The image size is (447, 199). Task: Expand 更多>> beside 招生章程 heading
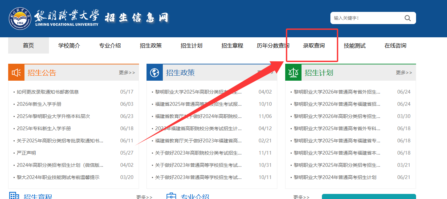[144, 197]
